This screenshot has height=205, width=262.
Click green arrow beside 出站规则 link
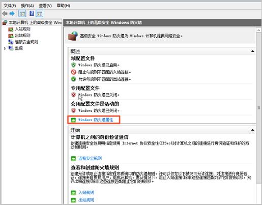[x=73, y=200]
